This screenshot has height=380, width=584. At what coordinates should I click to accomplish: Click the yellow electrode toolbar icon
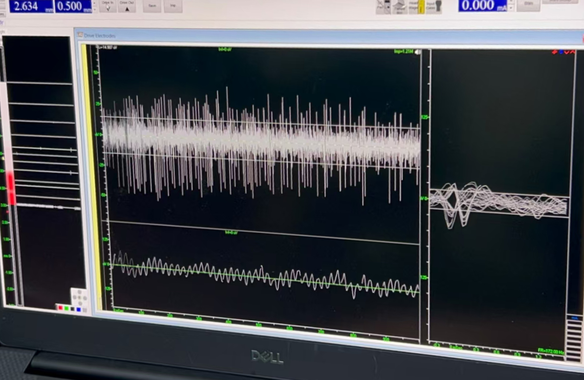pyautogui.click(x=421, y=7)
